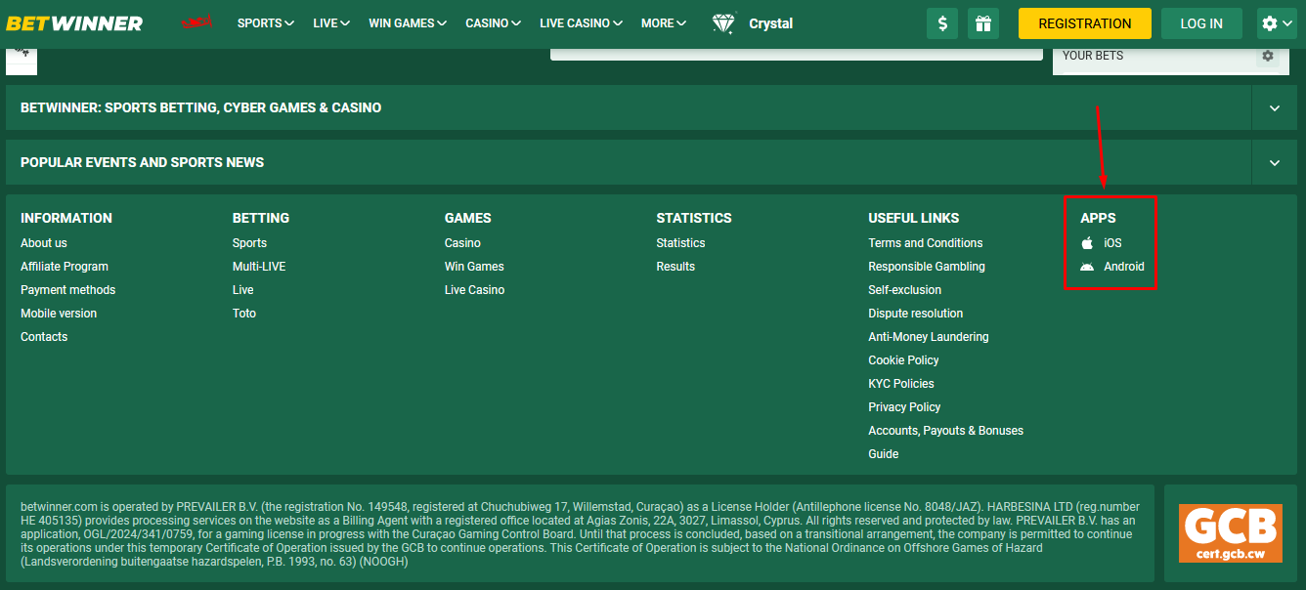1306x590 pixels.
Task: Open the Crystal game link
Action: point(771,23)
